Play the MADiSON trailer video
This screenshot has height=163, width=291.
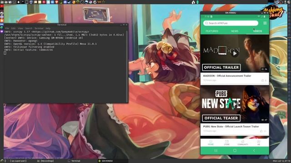point(235,53)
